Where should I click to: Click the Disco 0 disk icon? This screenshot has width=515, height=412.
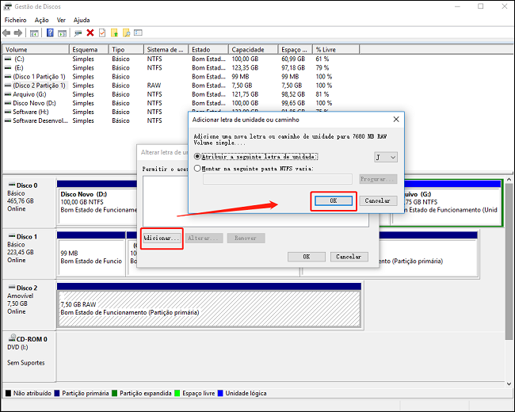pyautogui.click(x=12, y=185)
